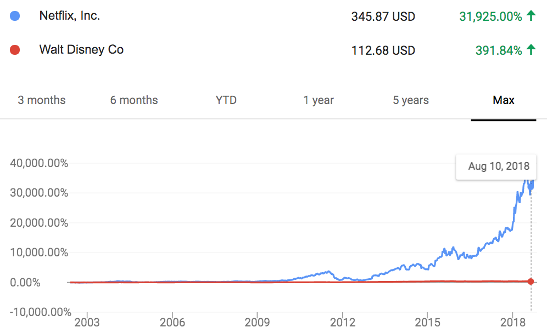This screenshot has width=547, height=333.
Task: Toggle Disney line visibility via its legend dot
Action: tap(14, 50)
